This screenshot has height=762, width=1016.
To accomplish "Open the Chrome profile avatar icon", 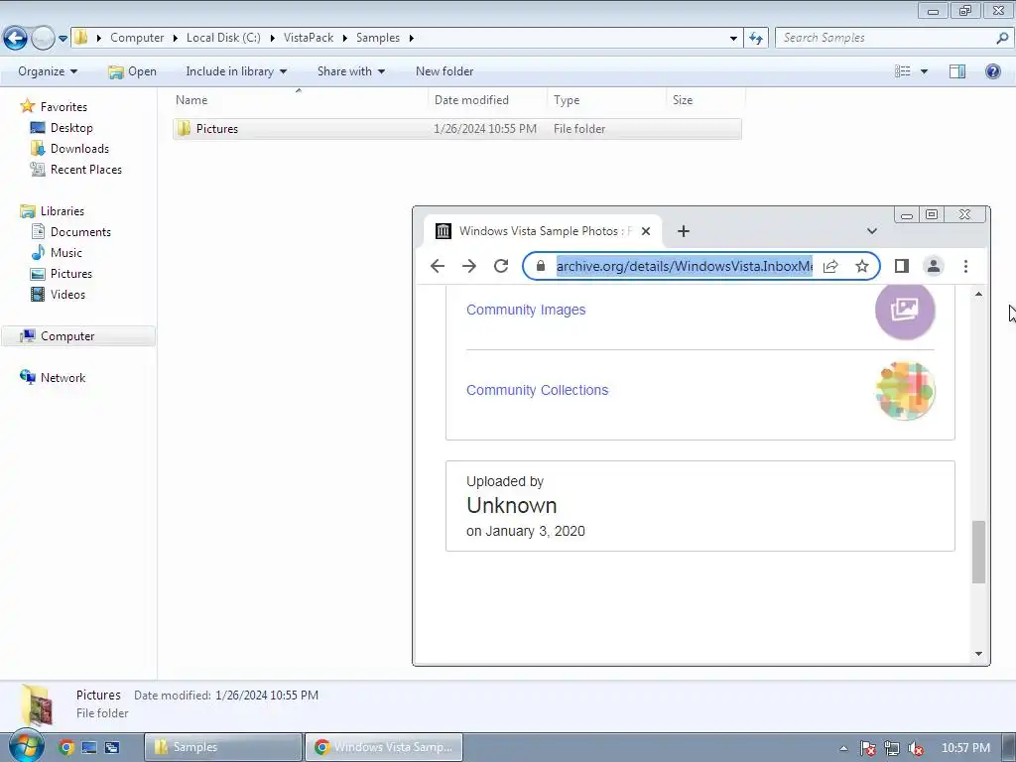I will [x=934, y=266].
